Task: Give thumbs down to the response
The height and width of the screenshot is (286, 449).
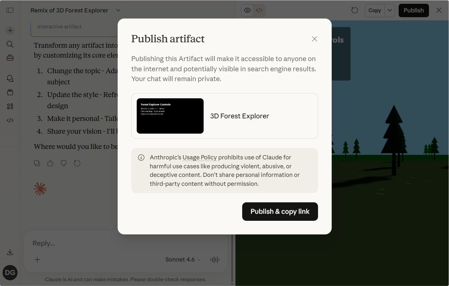Action: 64,163
